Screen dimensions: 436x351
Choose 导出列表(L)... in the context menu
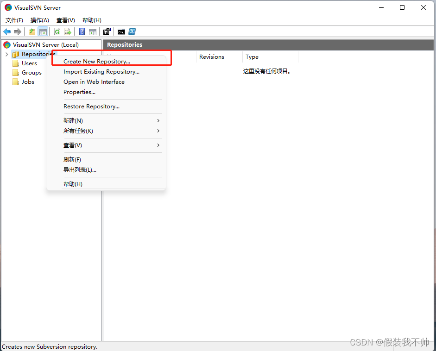pos(107,170)
